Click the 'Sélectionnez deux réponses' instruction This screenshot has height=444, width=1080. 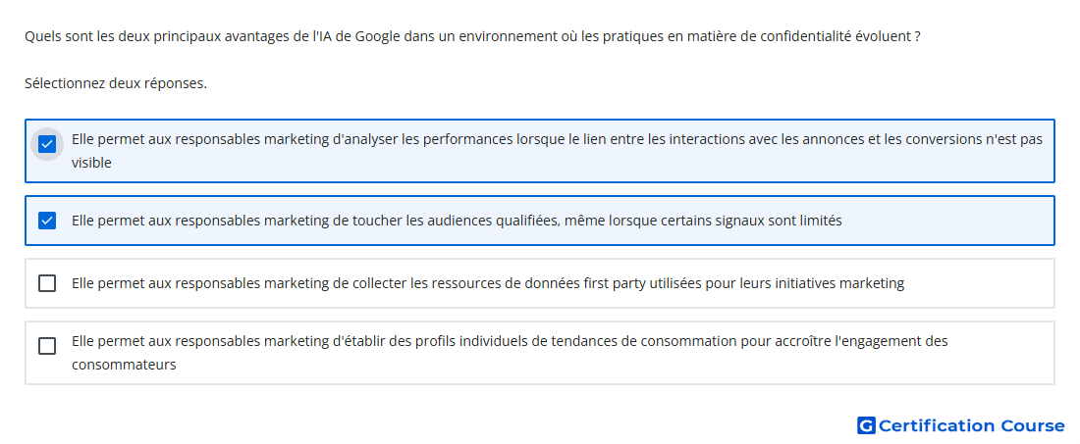tap(116, 84)
